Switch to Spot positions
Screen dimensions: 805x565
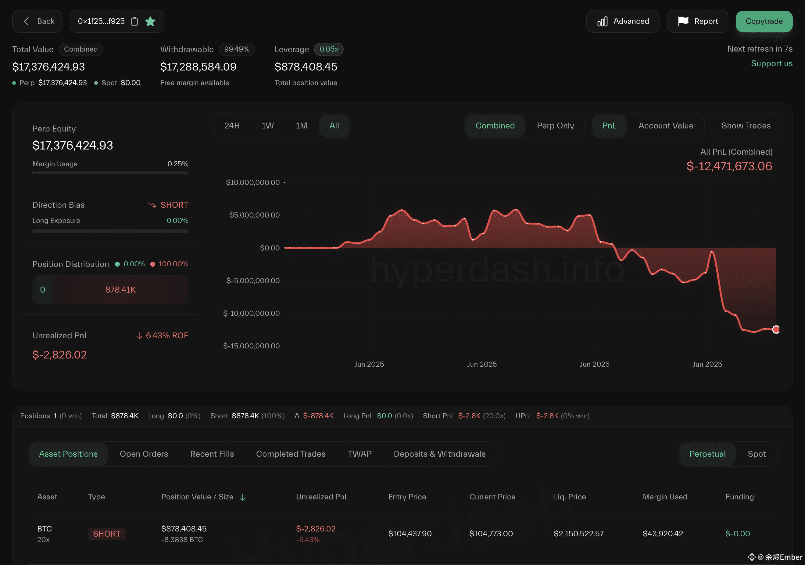pos(756,454)
